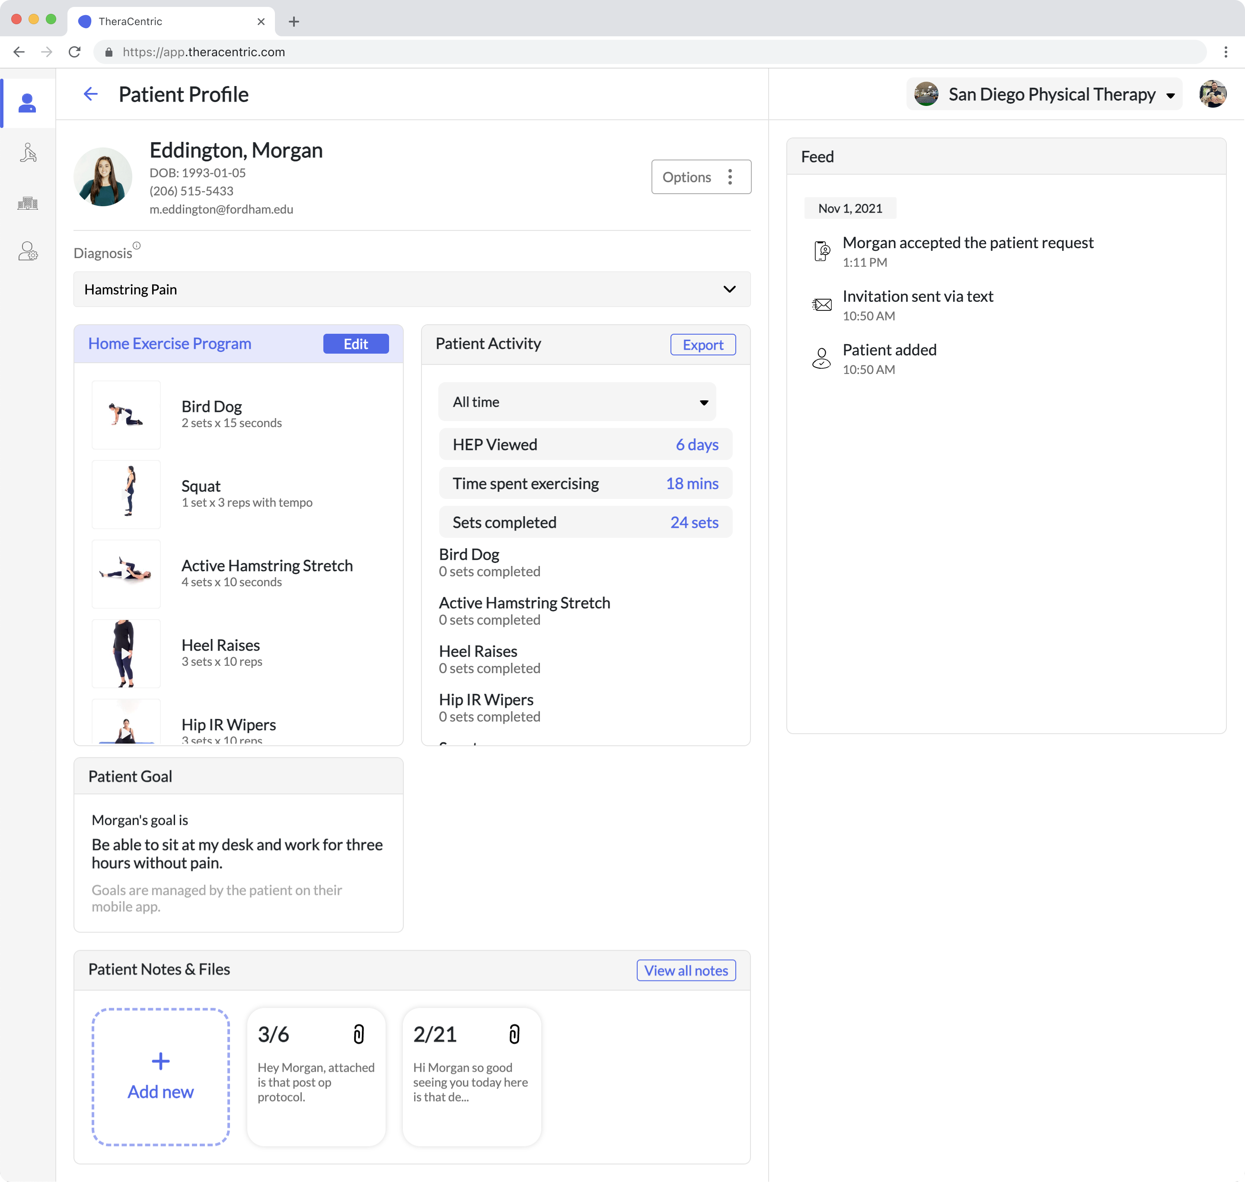Click Time spent exercising 18 mins row
Screen dimensions: 1245x1182
pyautogui.click(x=585, y=484)
